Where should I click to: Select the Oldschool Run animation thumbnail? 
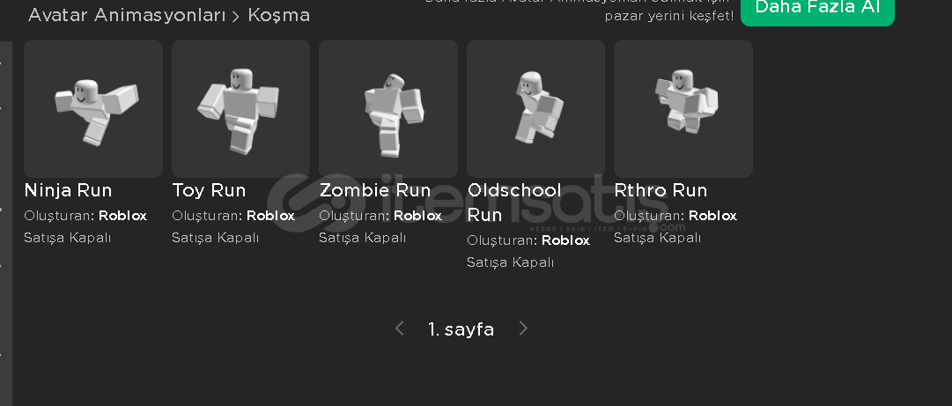pos(536,108)
